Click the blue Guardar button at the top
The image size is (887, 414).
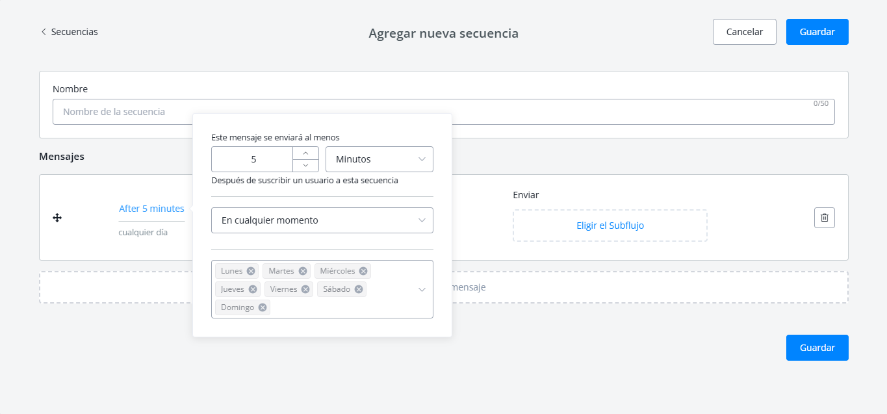click(x=817, y=31)
